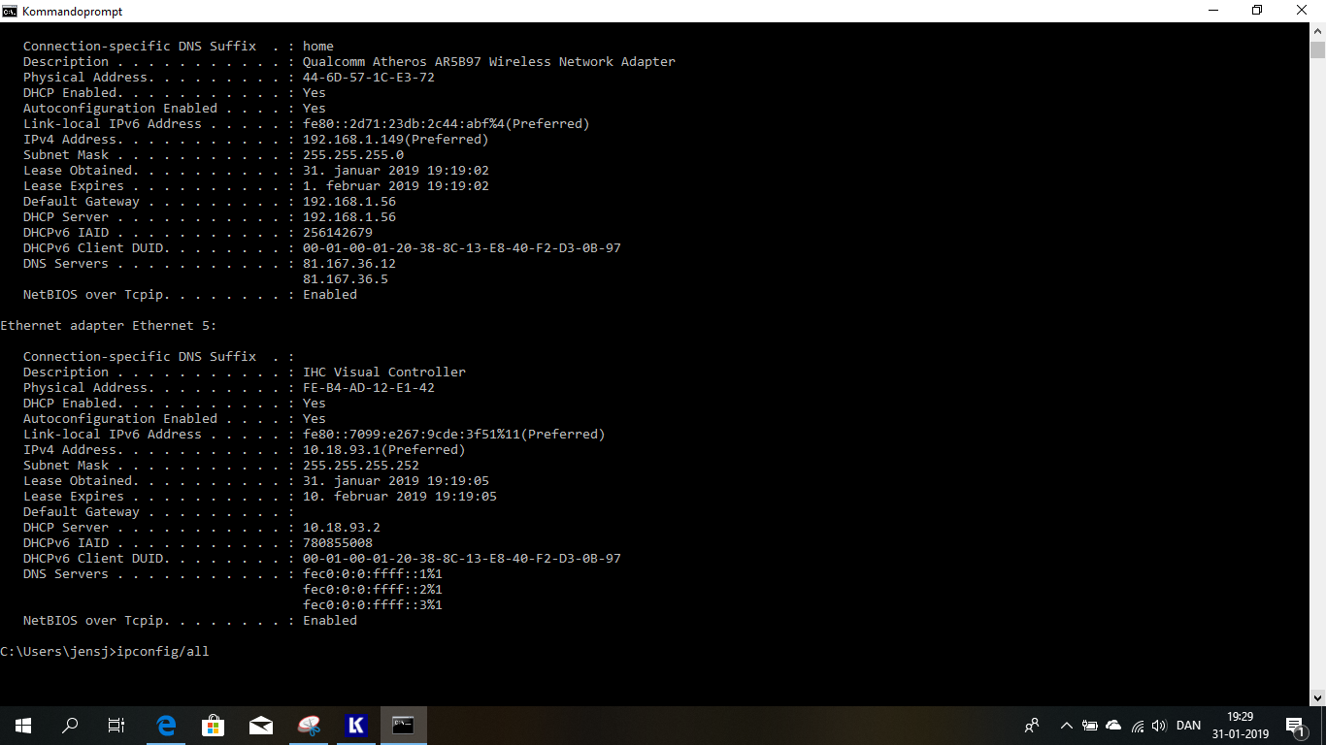Switch input language via DAN indicator
This screenshot has height=745, width=1326.
(1188, 726)
